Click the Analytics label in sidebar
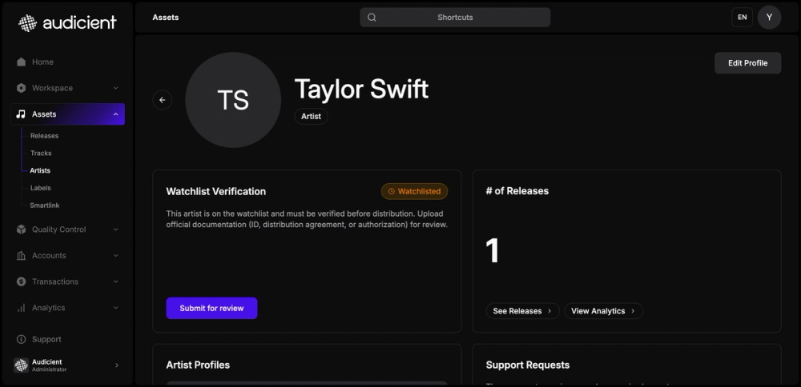 [x=49, y=308]
